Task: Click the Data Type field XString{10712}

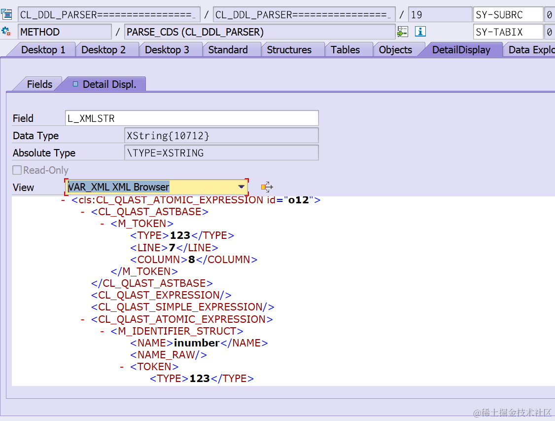Action: click(222, 135)
